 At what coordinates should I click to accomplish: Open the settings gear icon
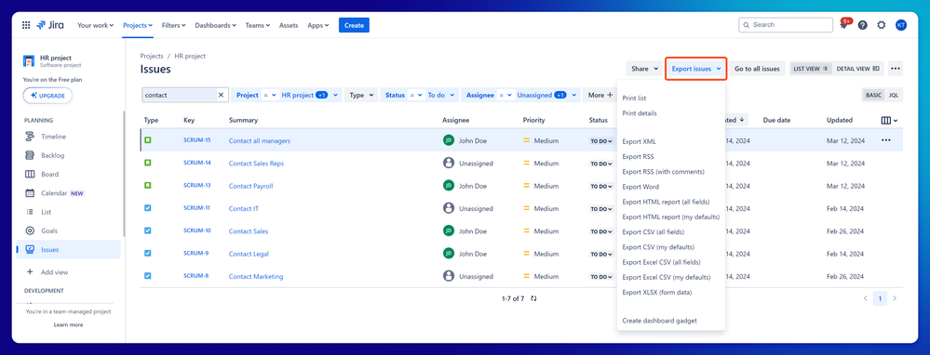882,25
